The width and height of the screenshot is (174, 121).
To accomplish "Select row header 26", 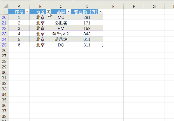I will click(x=4, y=50).
